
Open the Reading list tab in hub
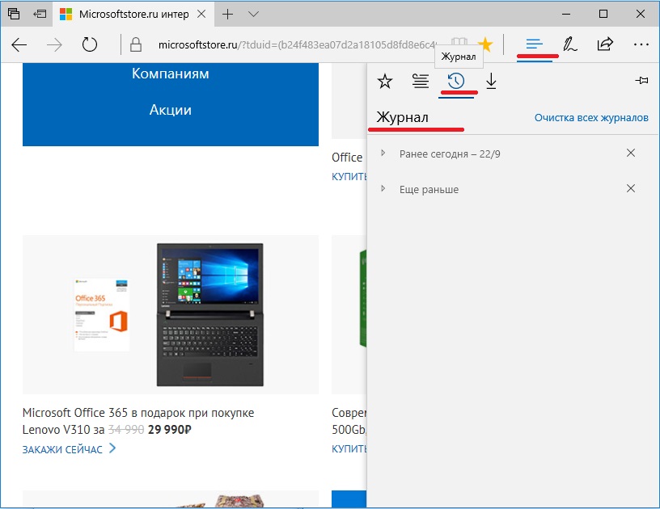421,81
